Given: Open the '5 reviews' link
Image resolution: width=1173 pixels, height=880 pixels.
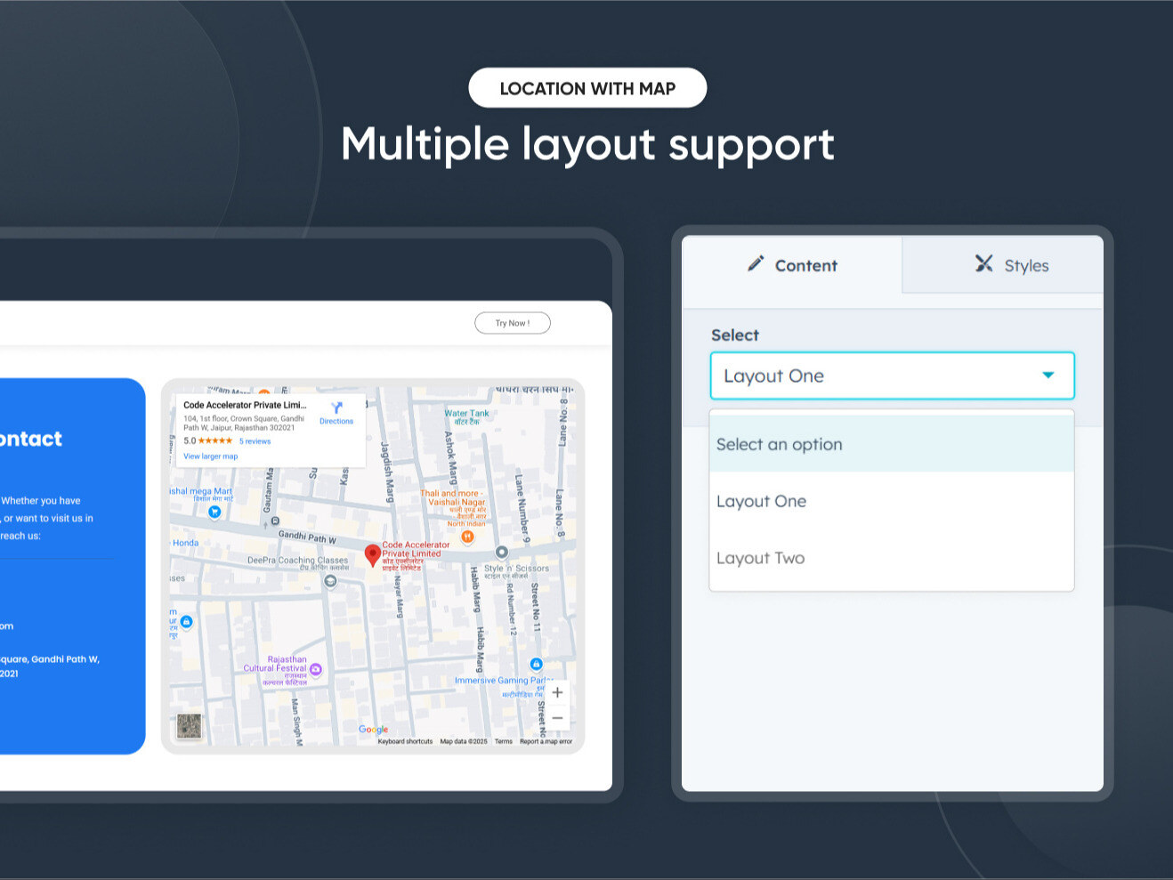Looking at the screenshot, I should 255,440.
